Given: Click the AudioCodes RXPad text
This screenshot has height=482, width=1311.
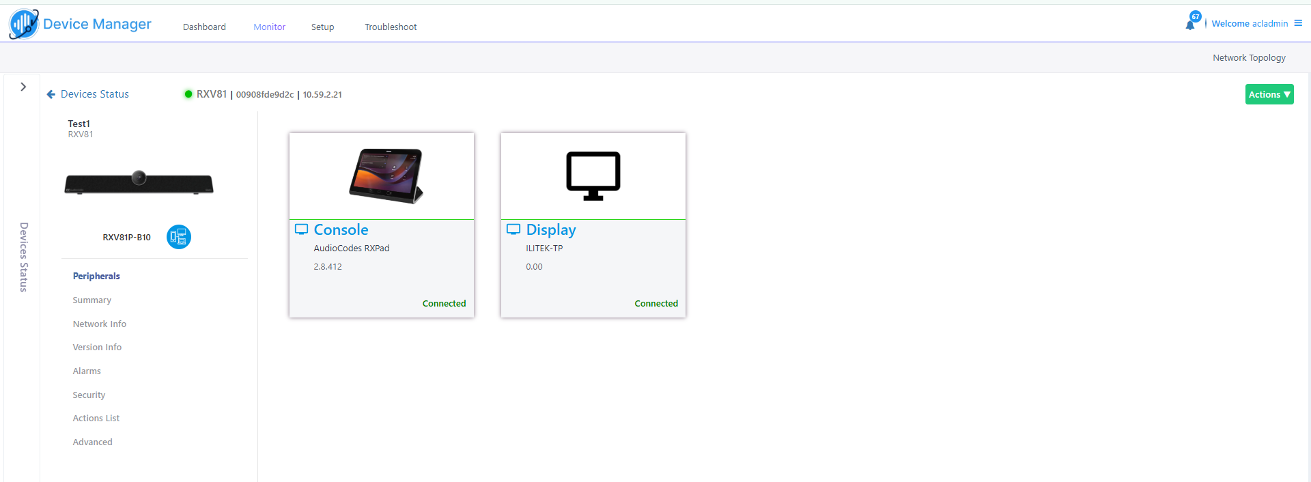Looking at the screenshot, I should 352,248.
